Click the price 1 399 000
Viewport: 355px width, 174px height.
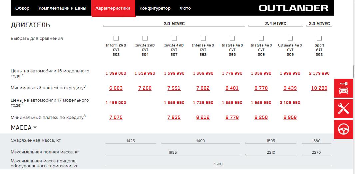point(116,73)
